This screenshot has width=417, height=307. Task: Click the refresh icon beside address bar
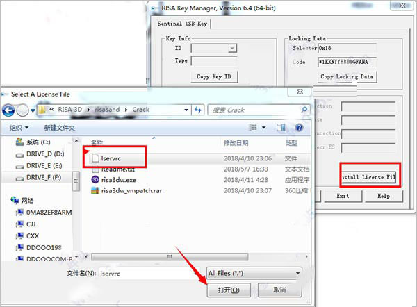(197, 110)
